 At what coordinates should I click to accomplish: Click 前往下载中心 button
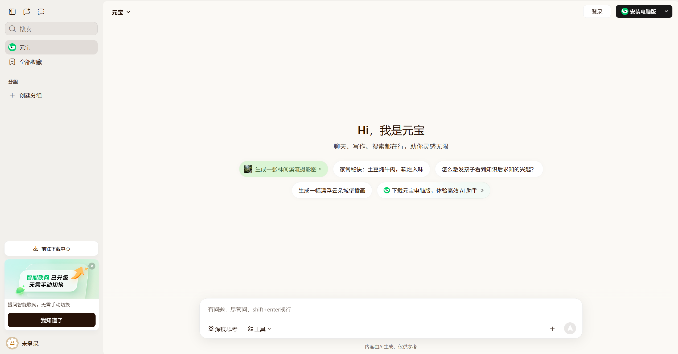point(51,248)
